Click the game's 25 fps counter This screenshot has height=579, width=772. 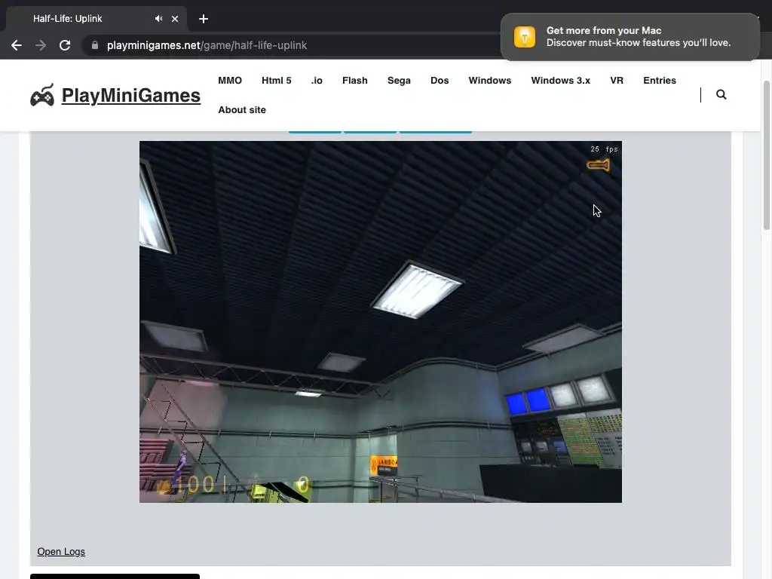pyautogui.click(x=604, y=149)
